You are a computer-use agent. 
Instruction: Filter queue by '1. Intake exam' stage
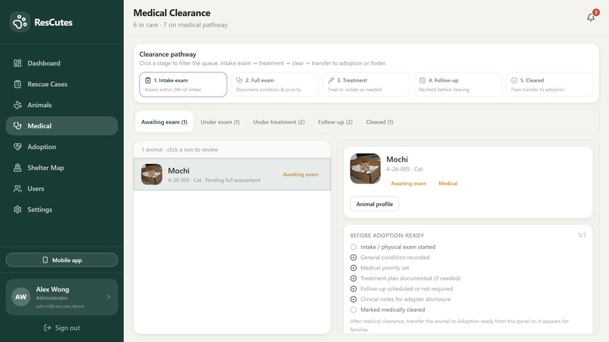183,85
